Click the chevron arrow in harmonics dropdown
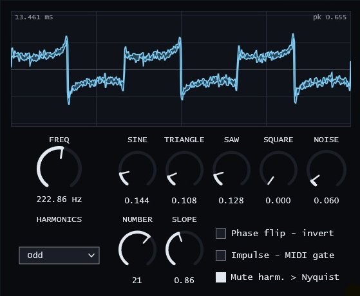Image resolution: width=360 pixels, height=296 pixels. click(x=91, y=255)
